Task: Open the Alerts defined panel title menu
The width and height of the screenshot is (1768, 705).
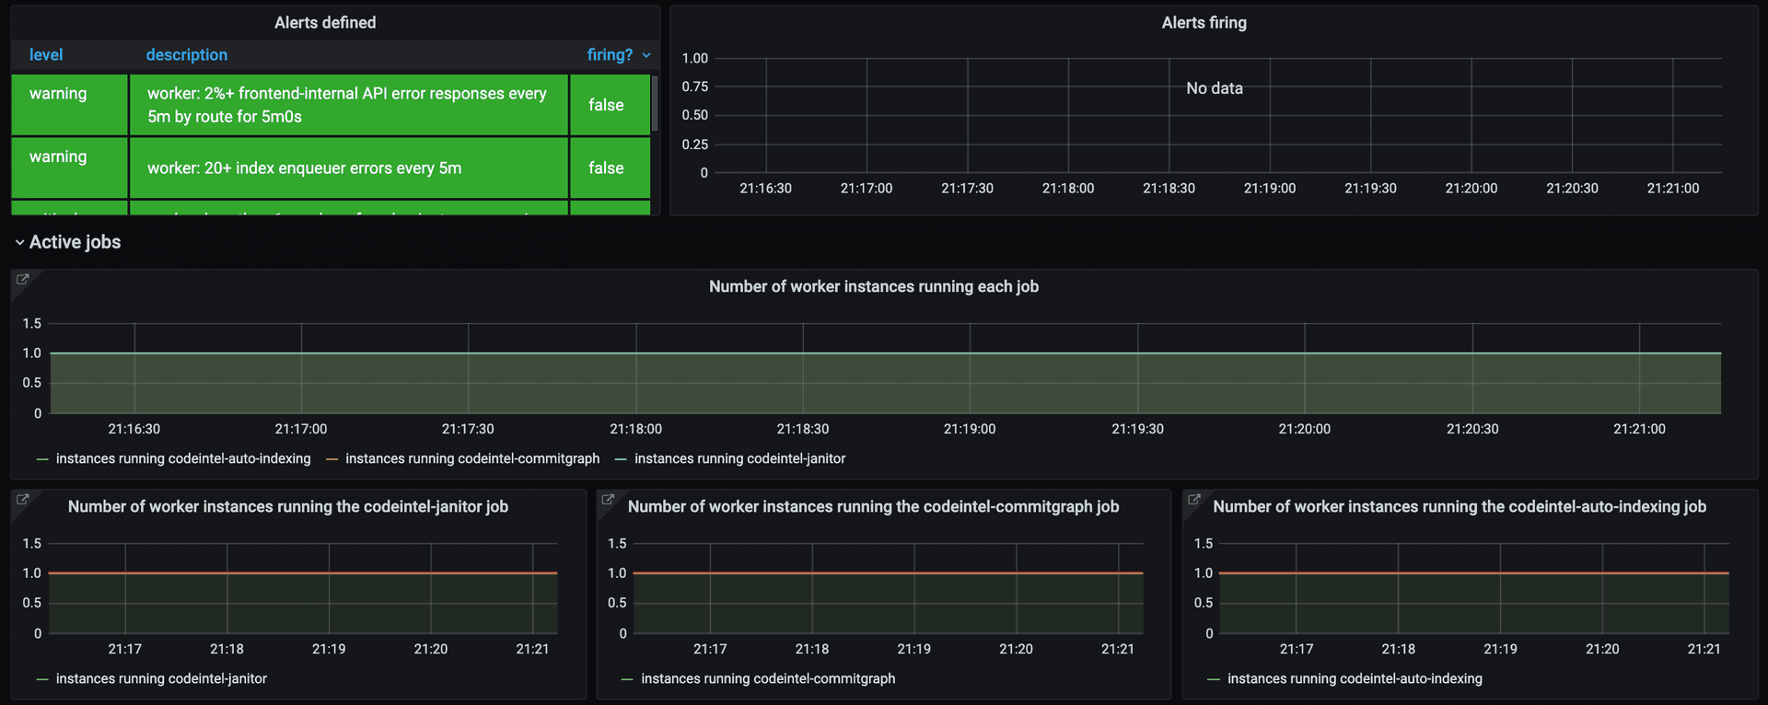Action: [325, 23]
